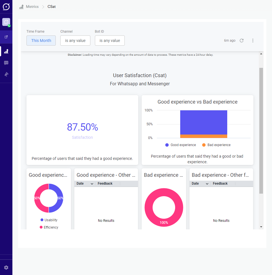Toggle Efficiency legend entry

click(x=49, y=227)
